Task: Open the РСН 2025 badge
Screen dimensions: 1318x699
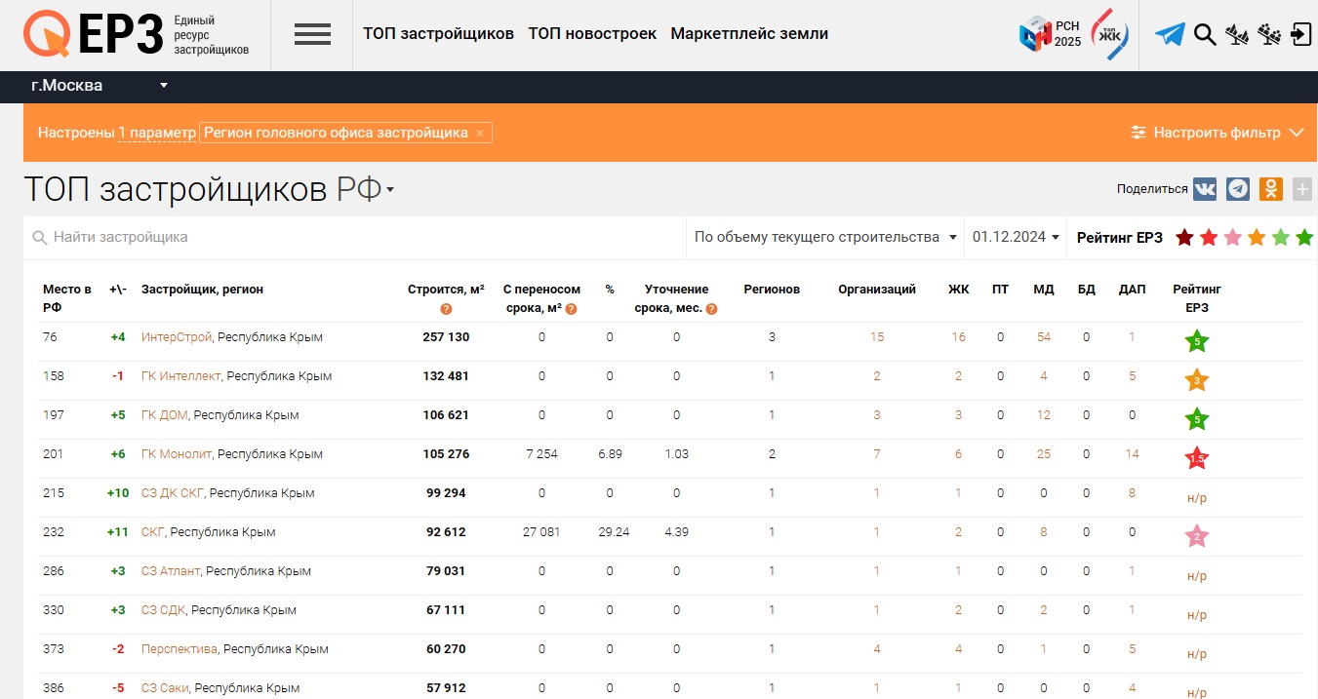Action: tap(1051, 34)
